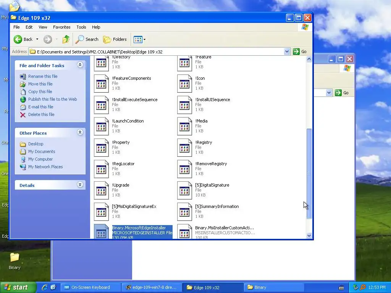
Task: Collapse the File and Folder Tasks panel
Action: pyautogui.click(x=80, y=65)
